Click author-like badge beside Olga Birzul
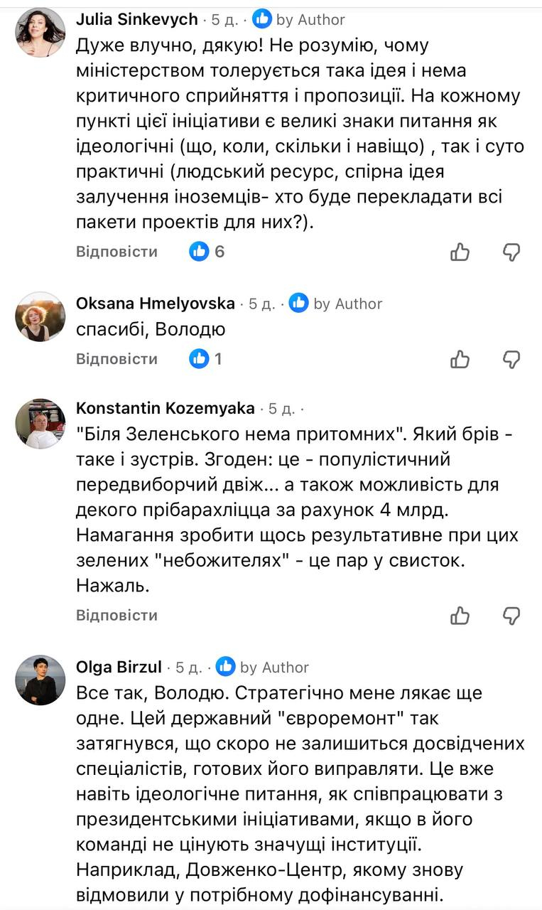Image resolution: width=542 pixels, height=910 pixels. click(225, 667)
